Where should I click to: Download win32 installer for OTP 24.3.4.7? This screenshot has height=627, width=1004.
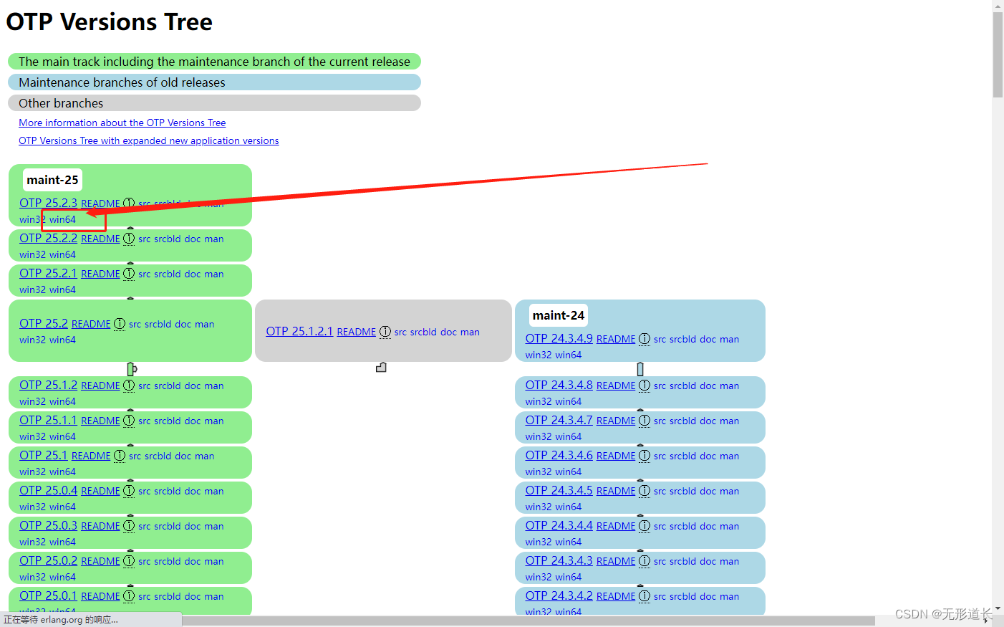click(x=539, y=436)
